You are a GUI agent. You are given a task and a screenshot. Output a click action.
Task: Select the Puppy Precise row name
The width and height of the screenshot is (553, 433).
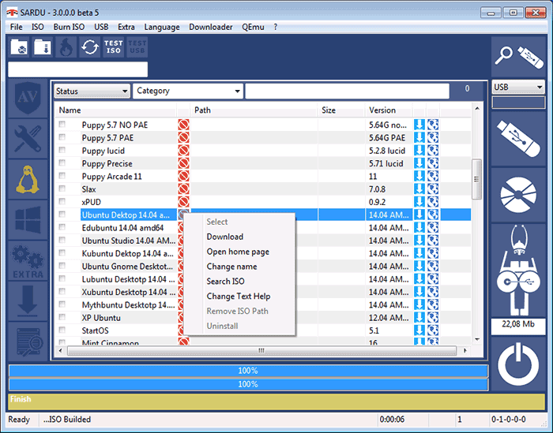tap(107, 164)
